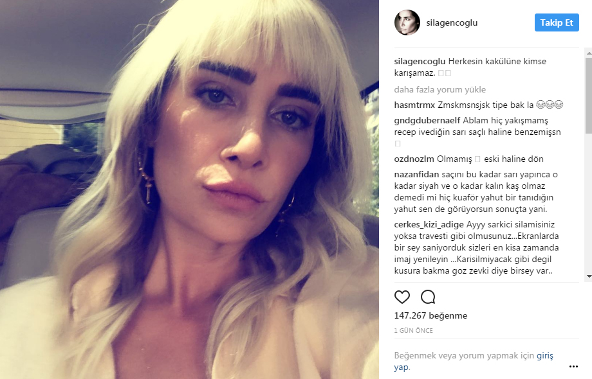Click the 1 GÜN ÖNCE timestamp
Image resolution: width=592 pixels, height=379 pixels.
pos(413,330)
